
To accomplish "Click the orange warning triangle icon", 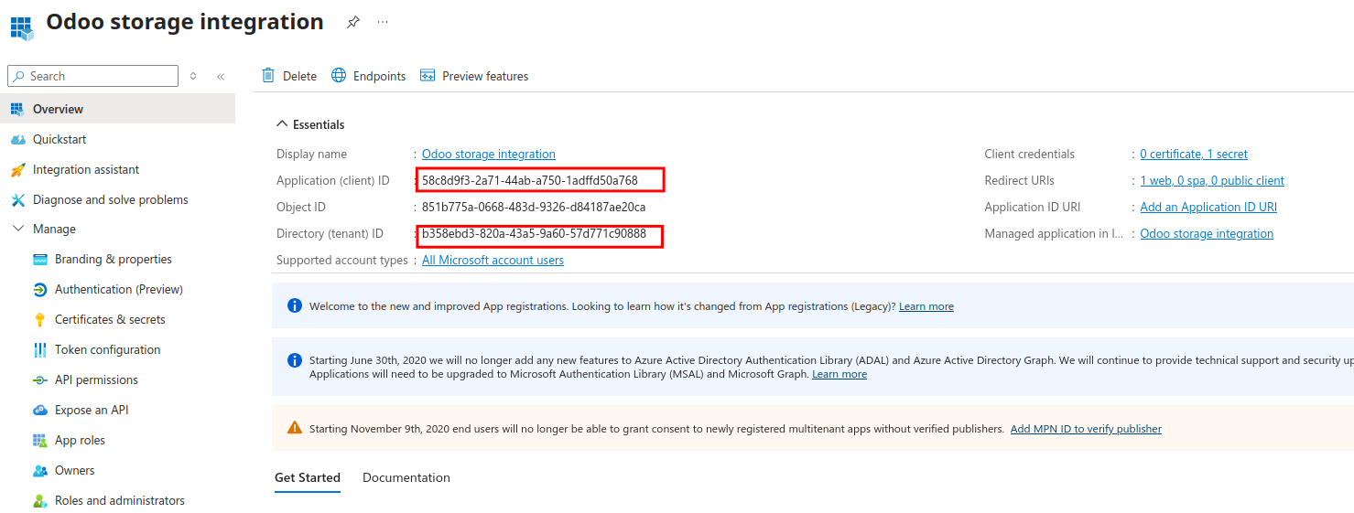I will tap(295, 427).
